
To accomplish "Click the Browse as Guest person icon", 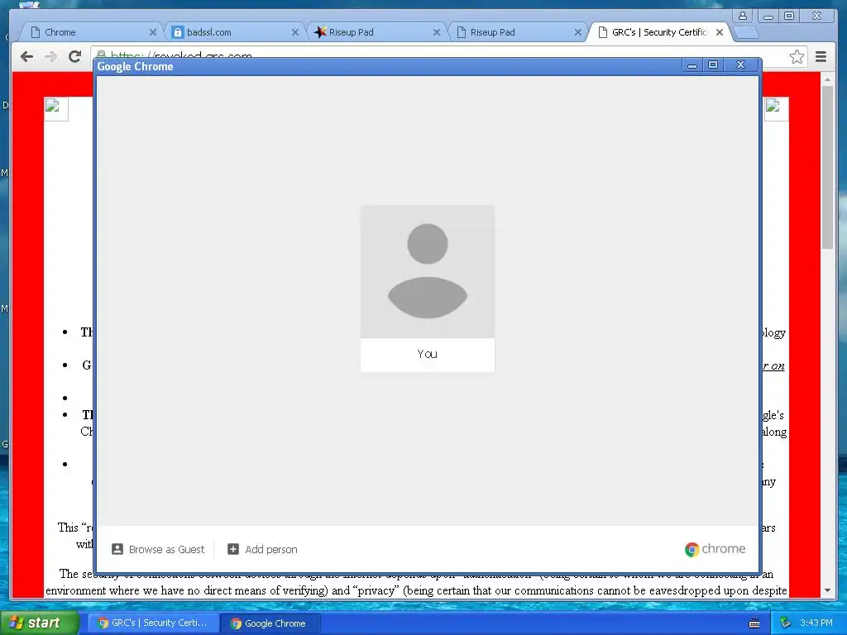I will point(117,549).
